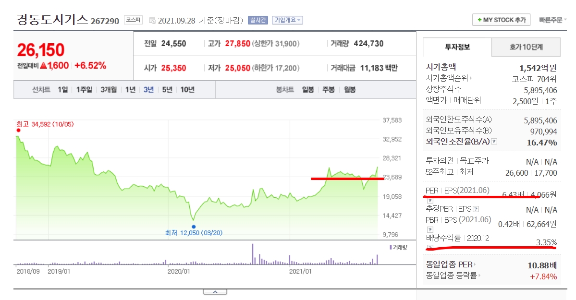Select the 월봉 candle chart
The height and width of the screenshot is (300, 576).
(350, 90)
